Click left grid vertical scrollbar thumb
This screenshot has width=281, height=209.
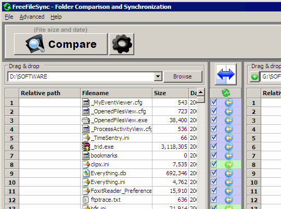pyautogui.click(x=201, y=100)
